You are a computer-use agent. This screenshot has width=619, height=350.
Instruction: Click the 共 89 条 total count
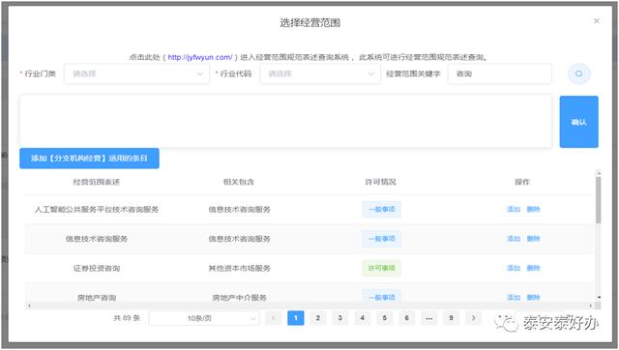coord(127,318)
